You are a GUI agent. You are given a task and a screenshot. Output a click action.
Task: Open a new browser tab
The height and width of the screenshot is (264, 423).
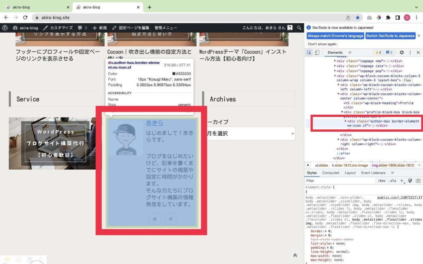coord(149,7)
